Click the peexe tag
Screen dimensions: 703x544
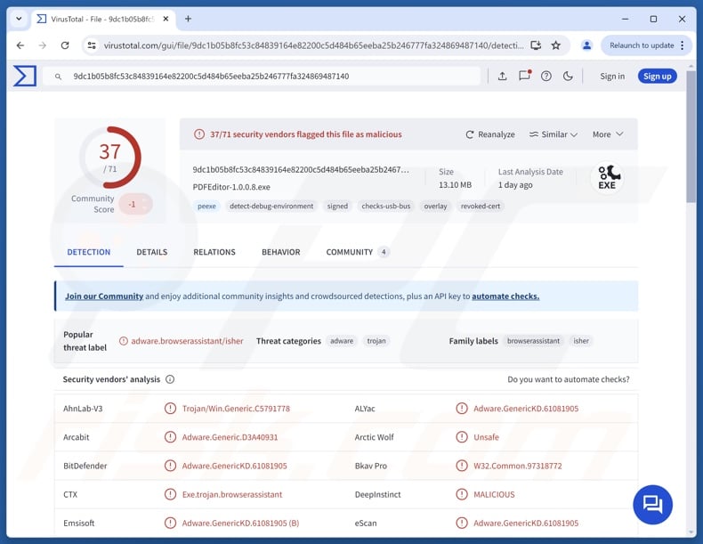point(206,207)
